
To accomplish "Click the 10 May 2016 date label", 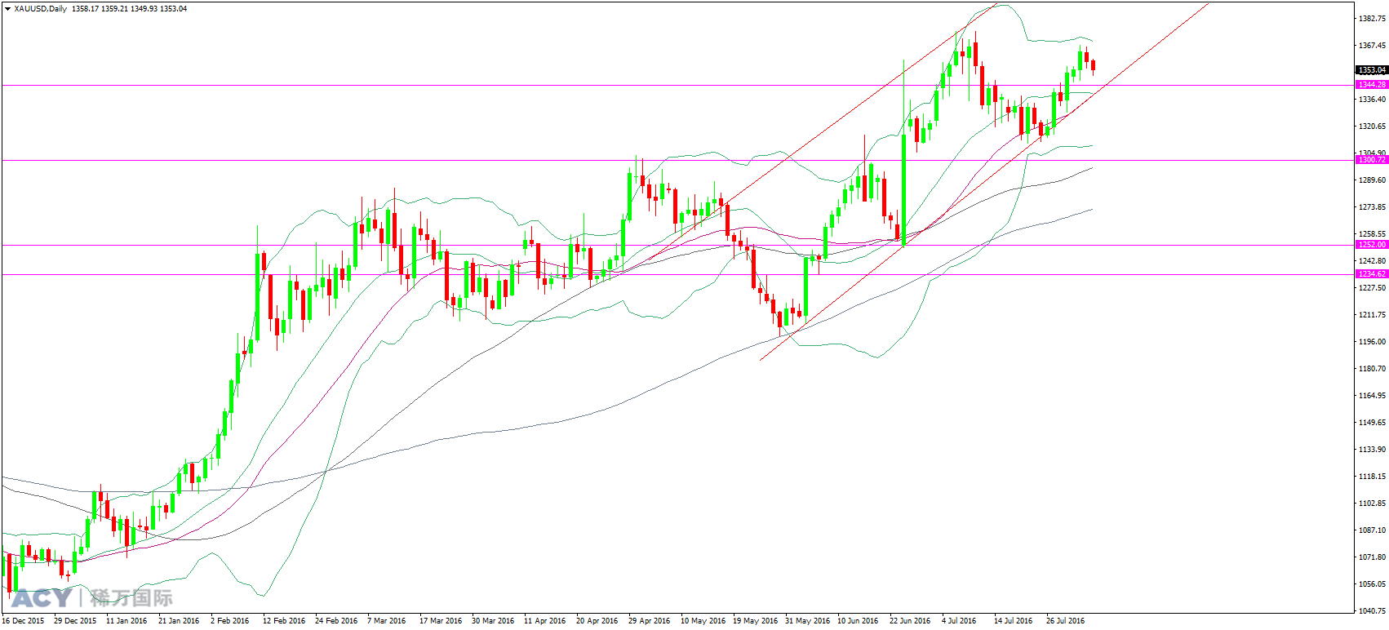I will 703,621.
